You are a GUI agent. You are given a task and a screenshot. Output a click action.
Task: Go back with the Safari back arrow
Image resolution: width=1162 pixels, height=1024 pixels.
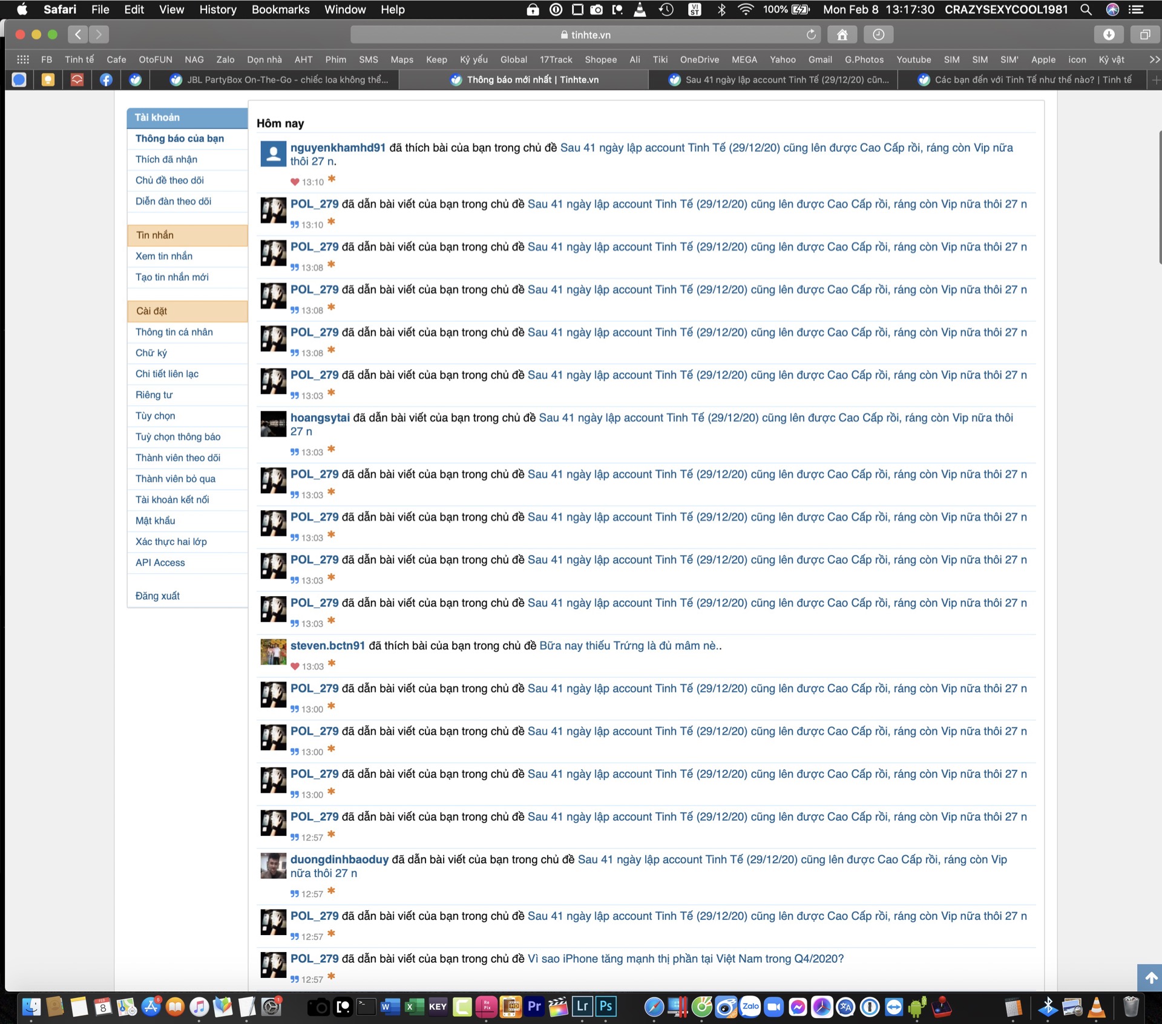78,34
